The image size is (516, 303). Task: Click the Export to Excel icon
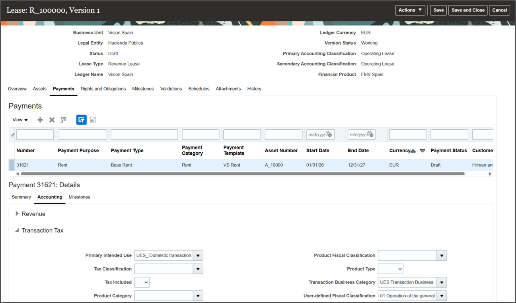(x=63, y=119)
